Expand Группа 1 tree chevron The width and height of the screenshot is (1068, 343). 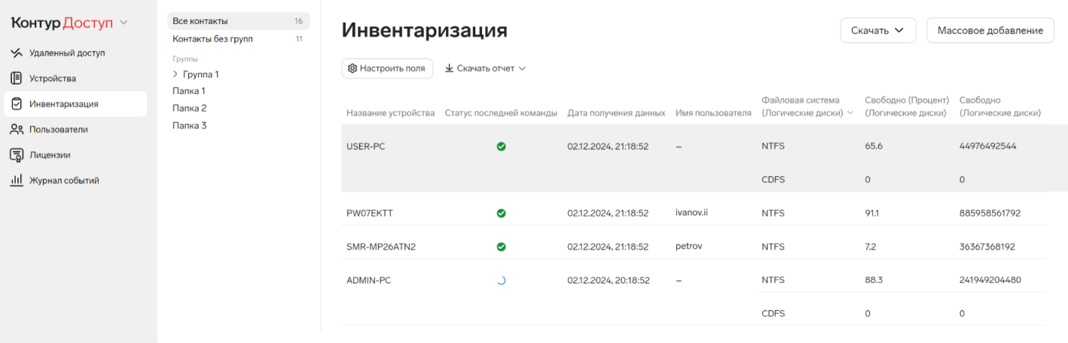pyautogui.click(x=175, y=74)
